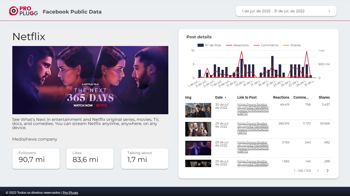Click the thumbnail of the post with 9.159 reactions
Image resolution: width=350 pixels, height=196 pixels.
(x=198, y=148)
